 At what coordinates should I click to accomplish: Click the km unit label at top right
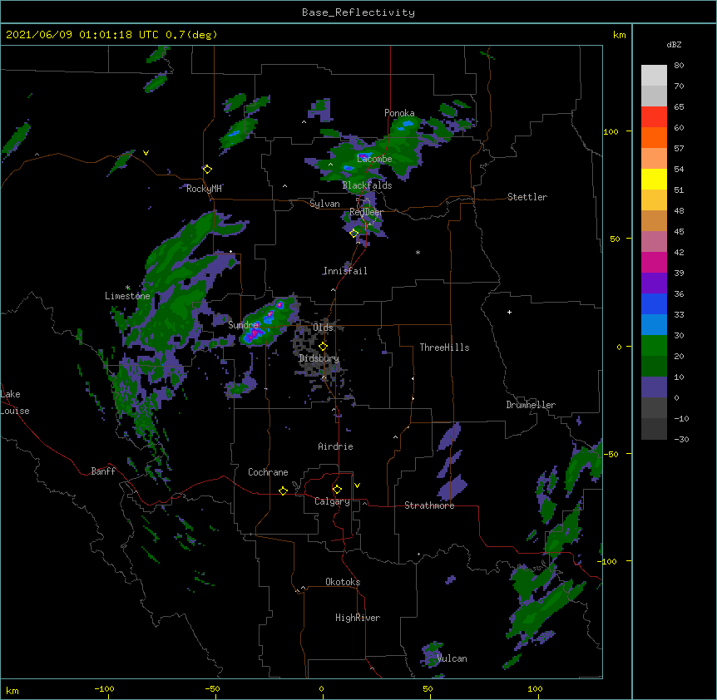(x=620, y=35)
